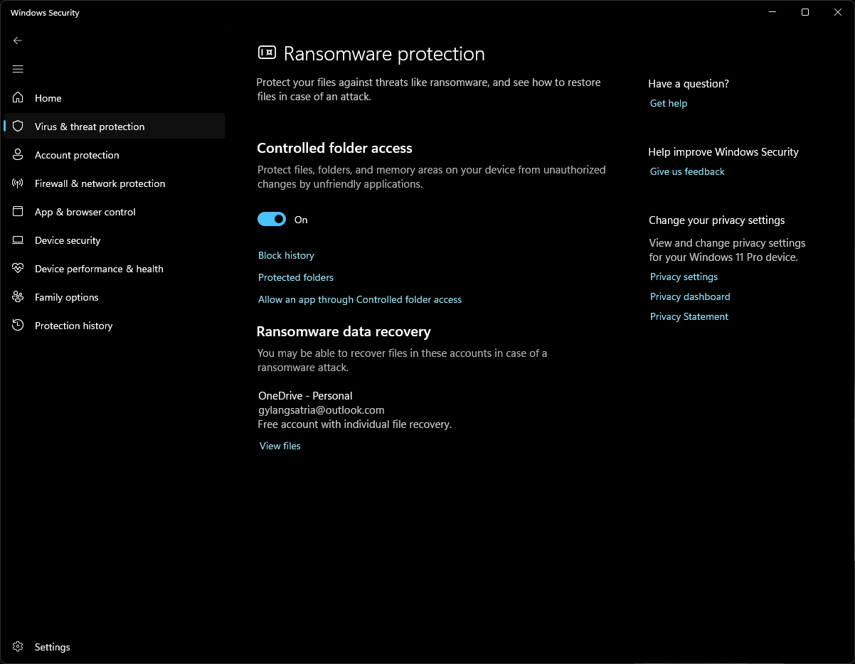Open the Protected folders link
The height and width of the screenshot is (664, 855).
[296, 277]
